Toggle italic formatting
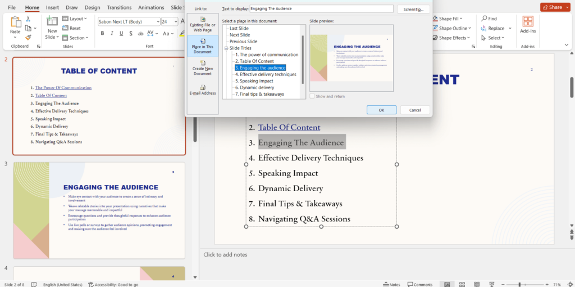575x287 pixels. 112,33
